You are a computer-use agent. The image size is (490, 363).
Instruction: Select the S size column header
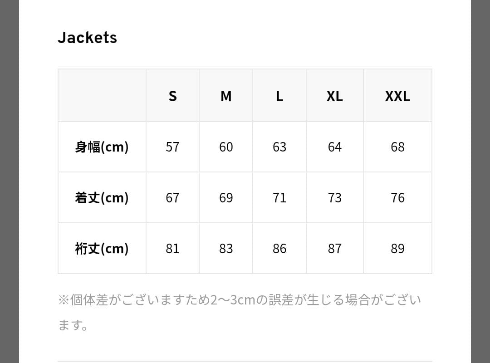(172, 96)
